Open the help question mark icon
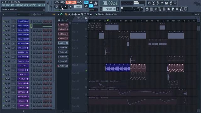Screen dimensions: 201x113 [x=162, y=3]
